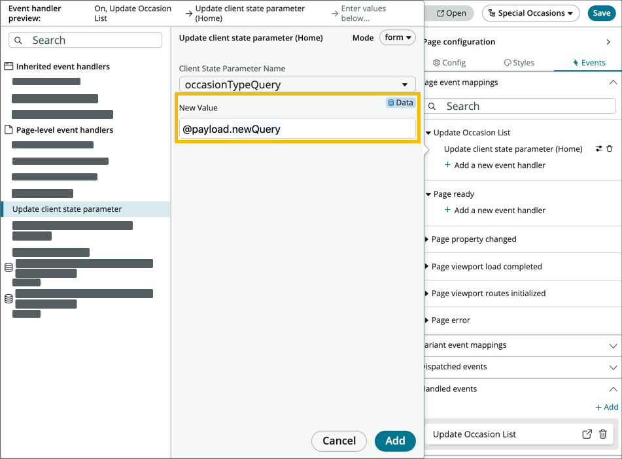
Task: Click the Add button
Action: [x=394, y=441]
